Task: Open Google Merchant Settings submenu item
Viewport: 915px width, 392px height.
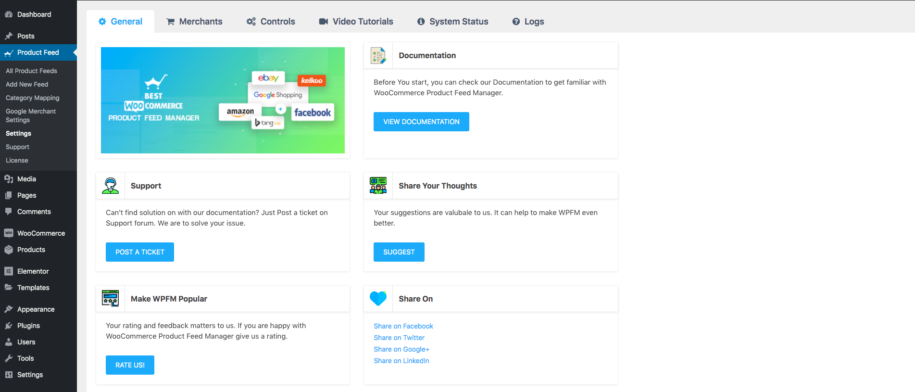Action: [31, 115]
